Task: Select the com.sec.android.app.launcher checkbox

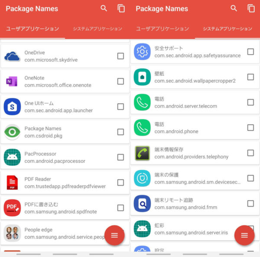Action: [x=120, y=107]
